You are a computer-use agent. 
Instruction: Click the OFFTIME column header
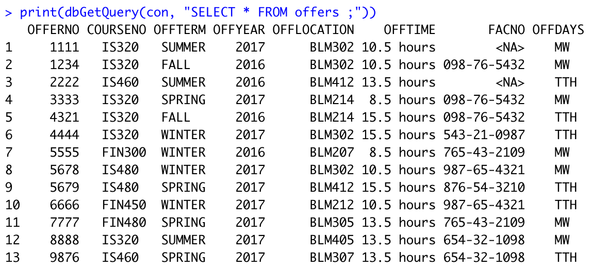point(409,29)
